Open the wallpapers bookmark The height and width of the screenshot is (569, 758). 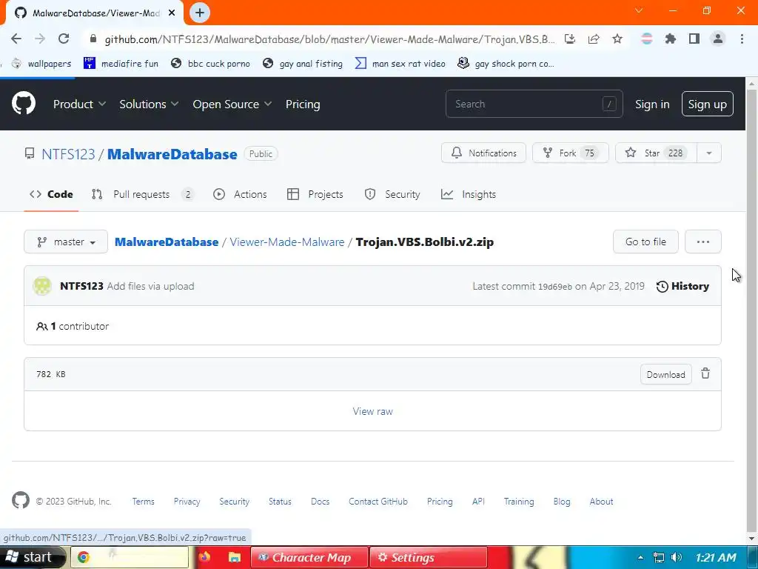point(41,64)
